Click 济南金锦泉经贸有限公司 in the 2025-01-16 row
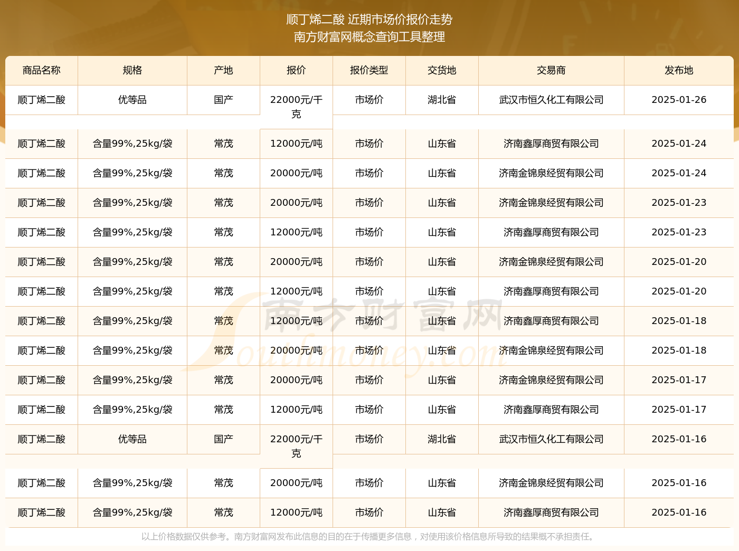Image resolution: width=739 pixels, height=551 pixels. (551, 483)
